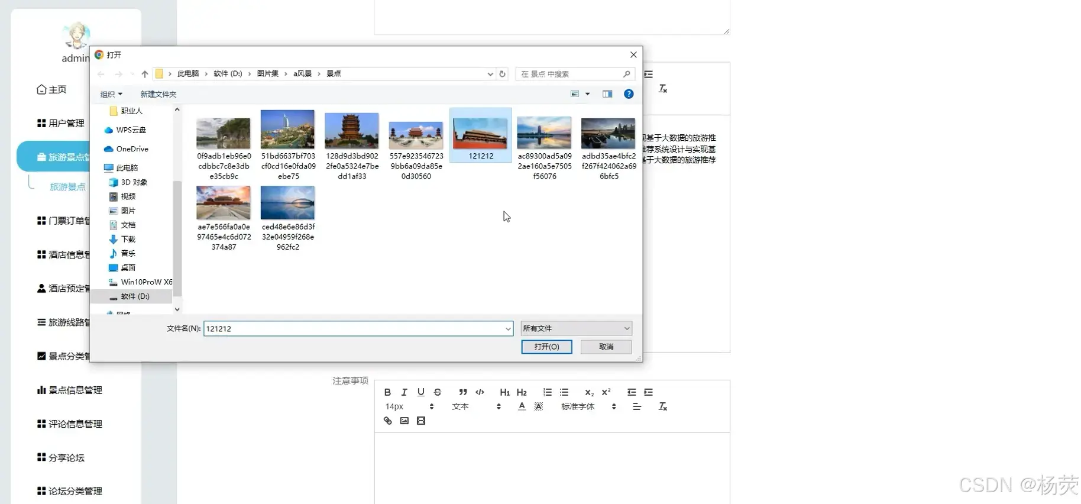Open text alignment options in the editor

pos(637,406)
